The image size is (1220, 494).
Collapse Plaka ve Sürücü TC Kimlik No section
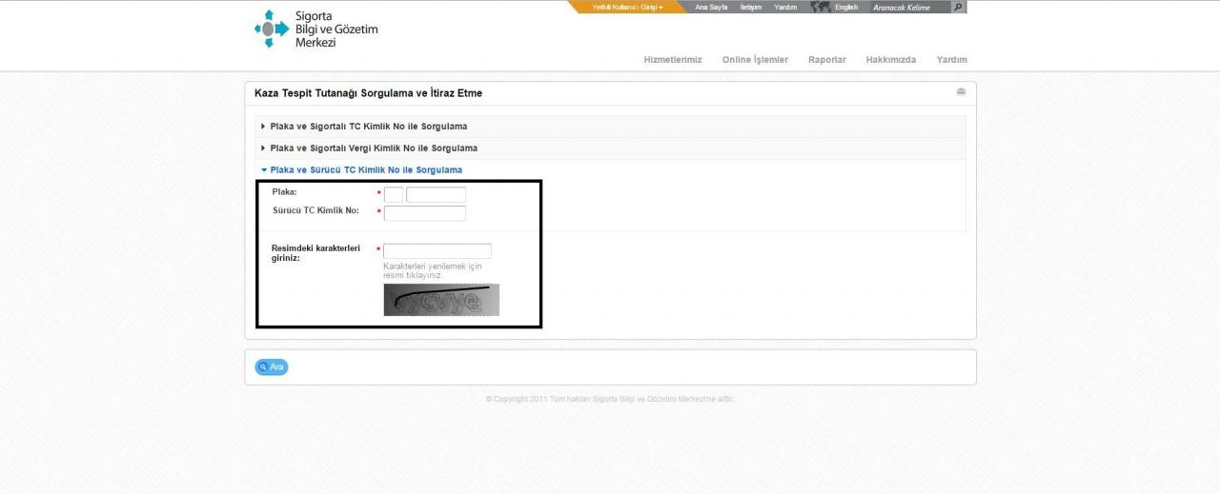click(x=366, y=170)
